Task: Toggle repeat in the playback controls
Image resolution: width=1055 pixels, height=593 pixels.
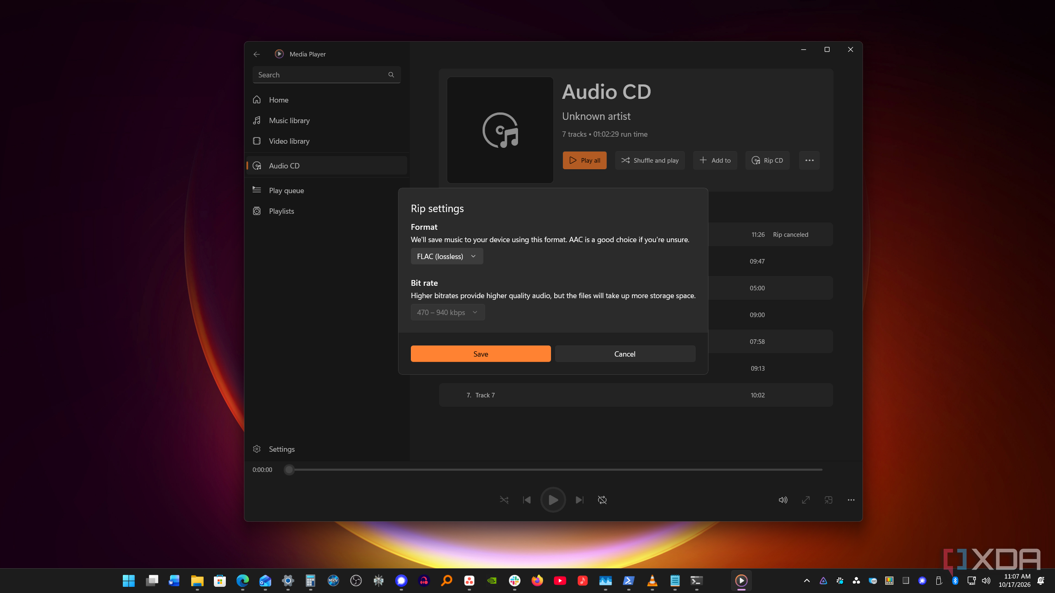Action: [602, 500]
